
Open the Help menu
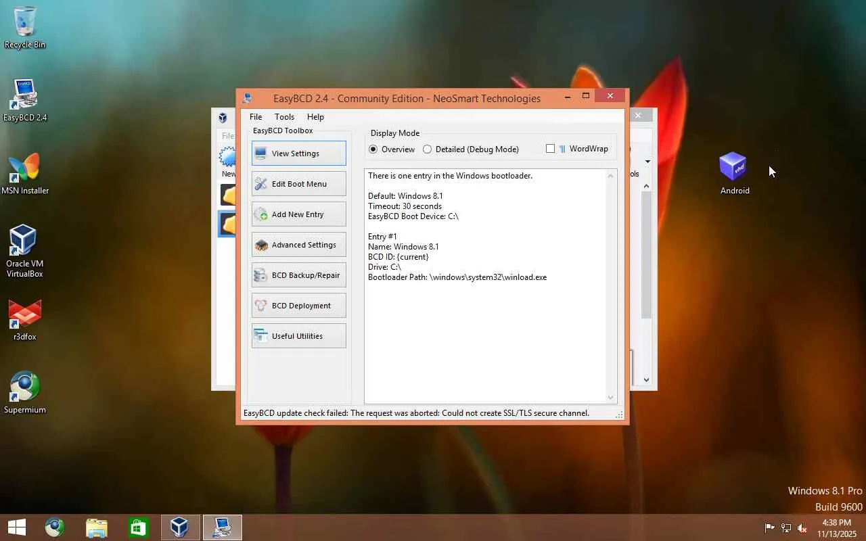point(315,117)
